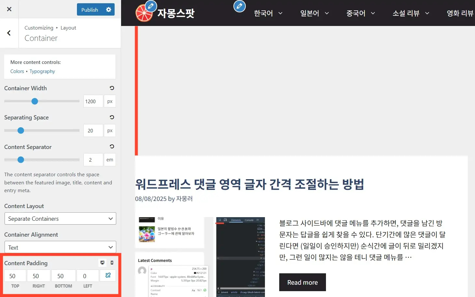Go back using the left chevron arrow
The width and height of the screenshot is (475, 297).
click(x=9, y=33)
